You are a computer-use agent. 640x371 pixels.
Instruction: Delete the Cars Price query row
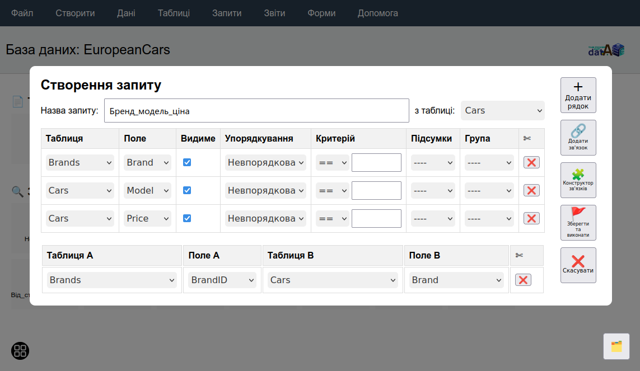point(531,218)
